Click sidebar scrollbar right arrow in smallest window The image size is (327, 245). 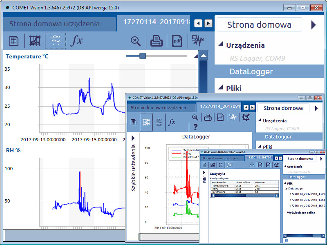pos(323,236)
